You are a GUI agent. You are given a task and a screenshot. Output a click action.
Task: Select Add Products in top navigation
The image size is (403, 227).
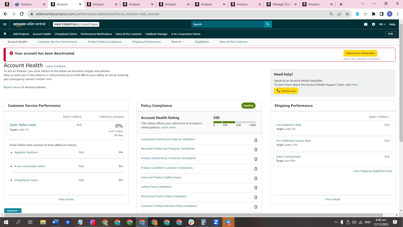(21, 34)
